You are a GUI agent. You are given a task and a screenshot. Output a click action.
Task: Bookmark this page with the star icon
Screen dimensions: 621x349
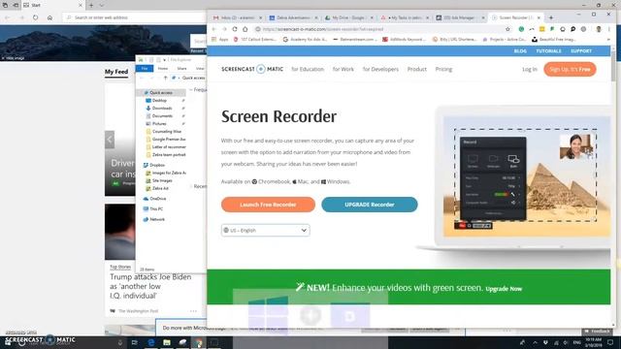pos(507,29)
